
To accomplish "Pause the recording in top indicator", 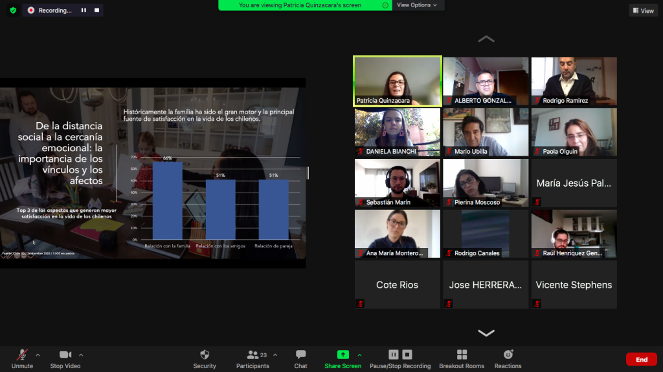I will click(84, 10).
